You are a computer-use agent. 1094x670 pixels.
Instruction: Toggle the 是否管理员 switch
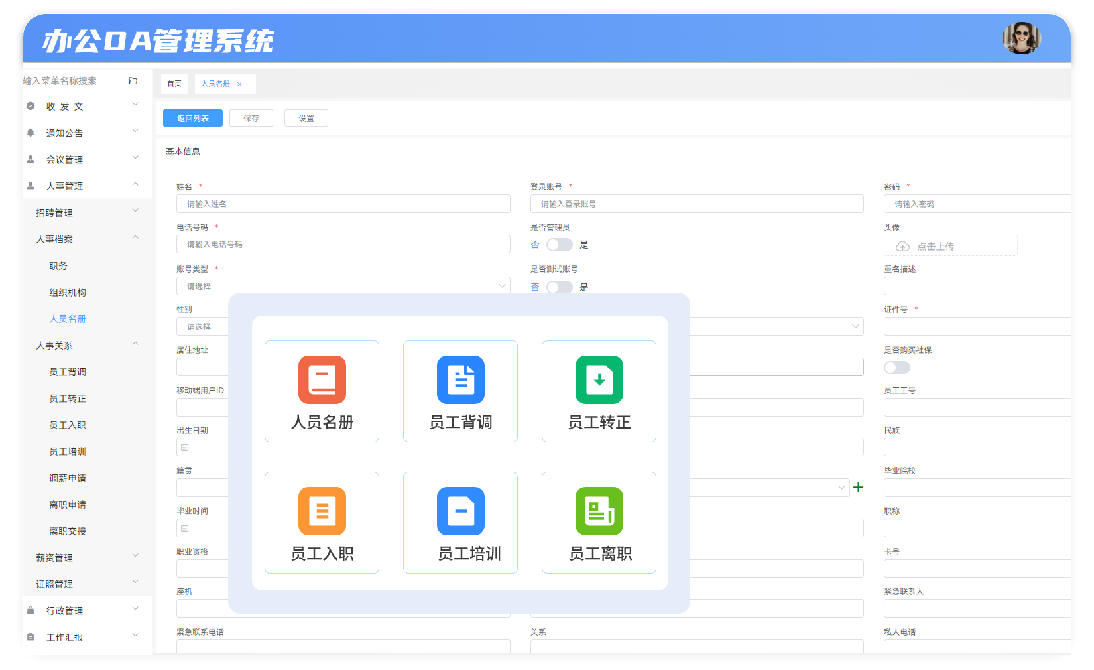pos(559,245)
